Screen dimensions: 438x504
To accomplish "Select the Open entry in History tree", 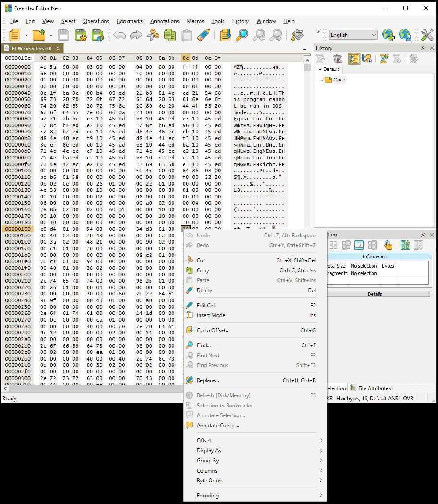I will pyautogui.click(x=339, y=80).
